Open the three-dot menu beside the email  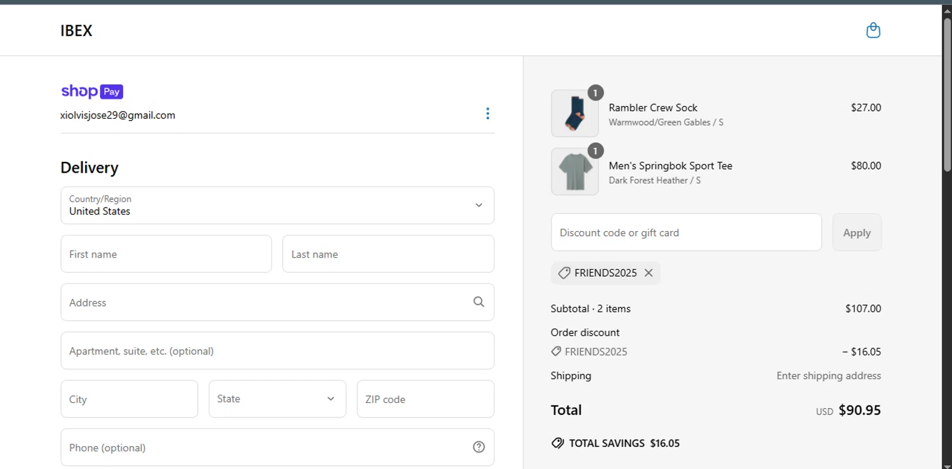click(x=487, y=114)
